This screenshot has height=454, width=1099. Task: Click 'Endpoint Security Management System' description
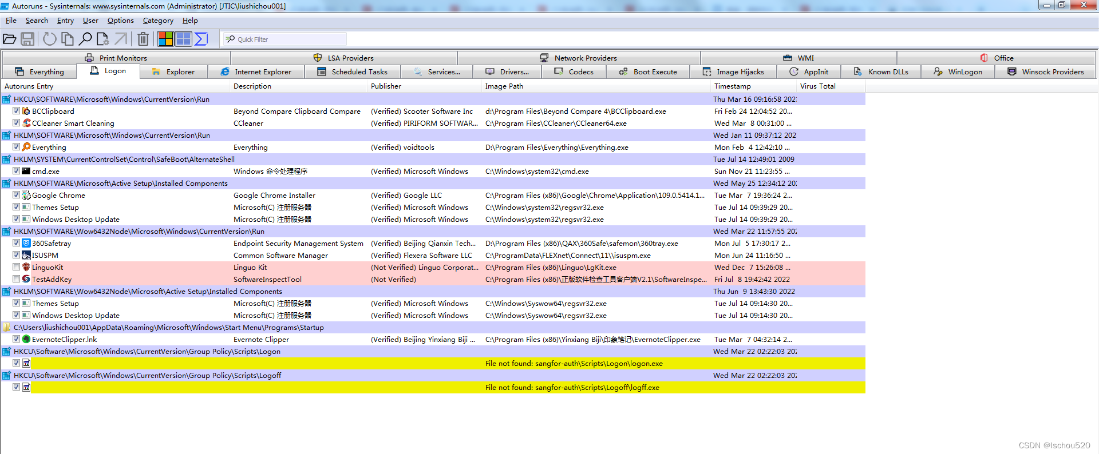coord(298,243)
